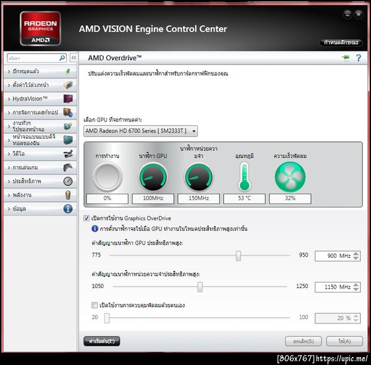The image size is (371, 365).
Task: Expand common display tasks section chevron
Action: [x=9, y=126]
